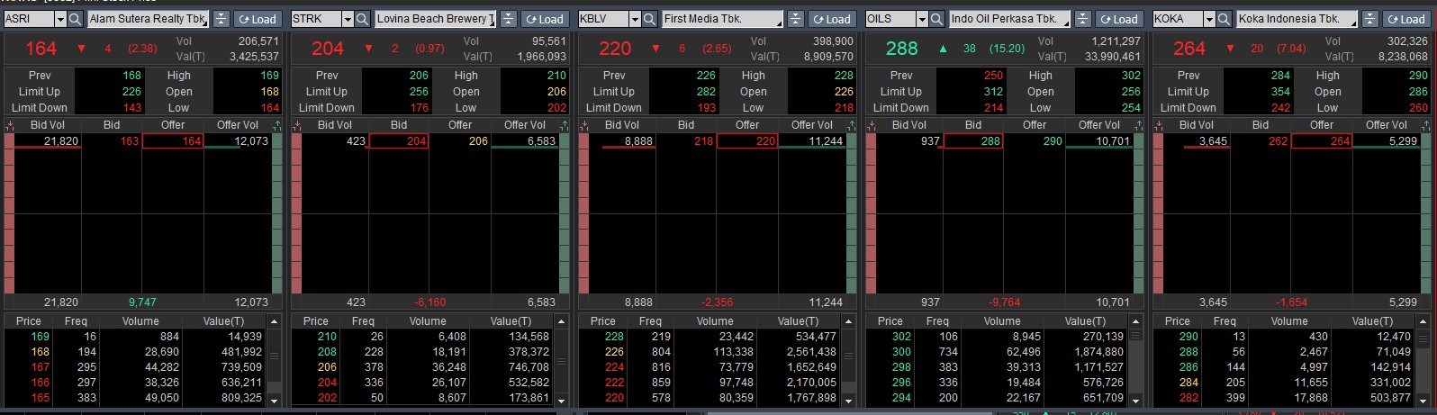This screenshot has width=1437, height=415.
Task: Click the split icon beside First Media Tbk
Action: point(796,19)
